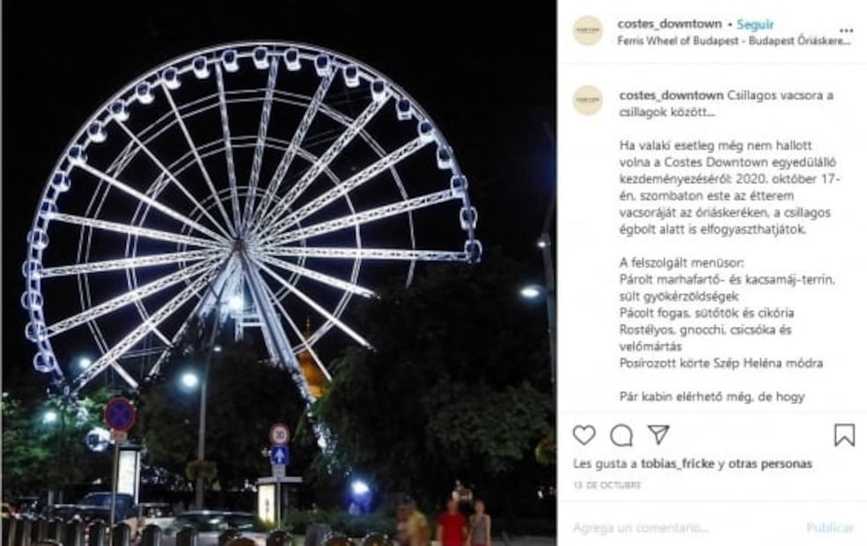The width and height of the screenshot is (867, 546).
Task: Open Ferris Wheel of Budapest location
Action: pos(734,41)
